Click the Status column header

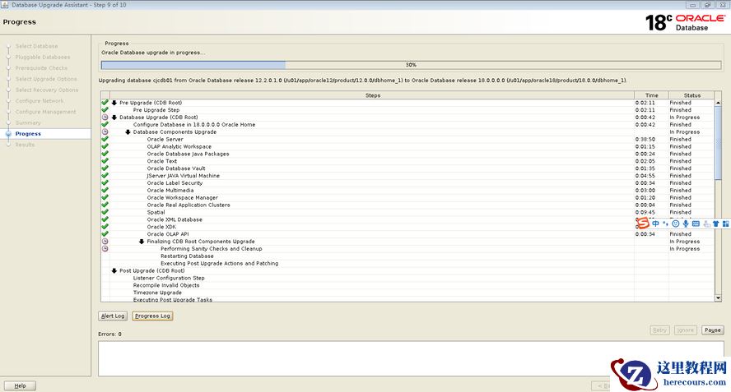(x=691, y=95)
